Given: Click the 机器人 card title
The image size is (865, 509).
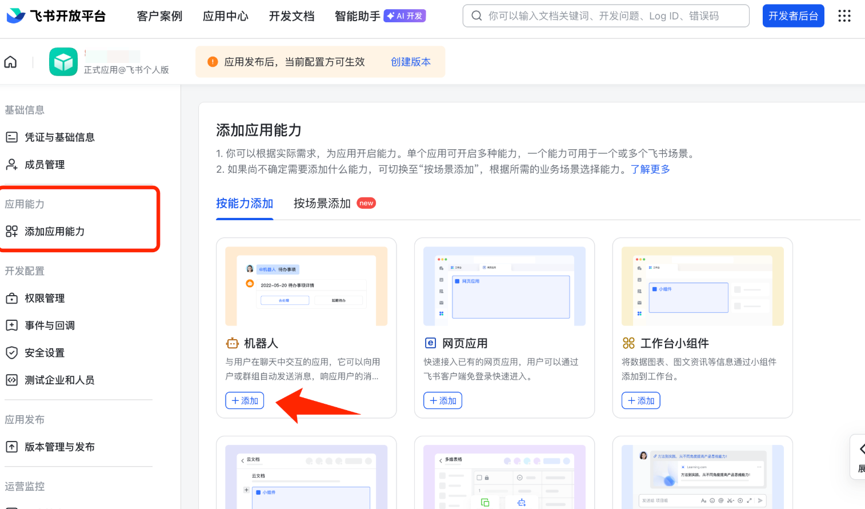Looking at the screenshot, I should pos(261,343).
